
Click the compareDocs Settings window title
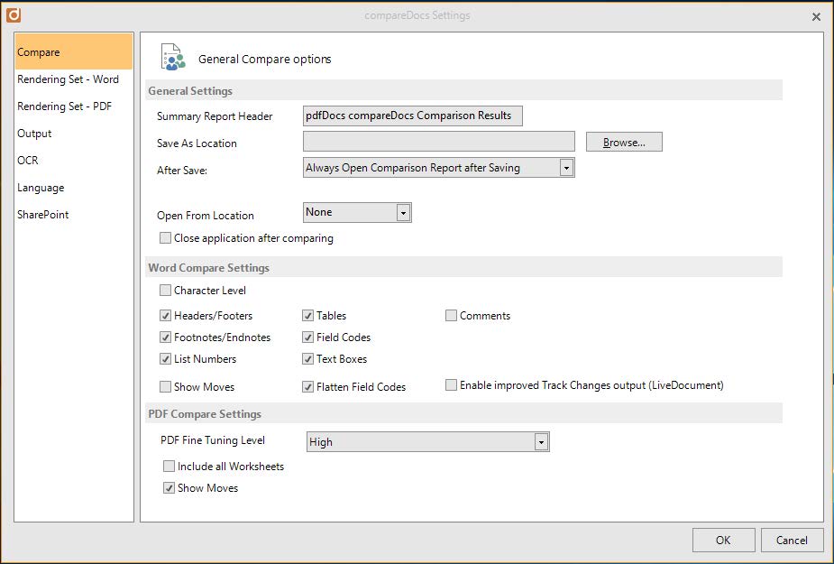pos(417,15)
